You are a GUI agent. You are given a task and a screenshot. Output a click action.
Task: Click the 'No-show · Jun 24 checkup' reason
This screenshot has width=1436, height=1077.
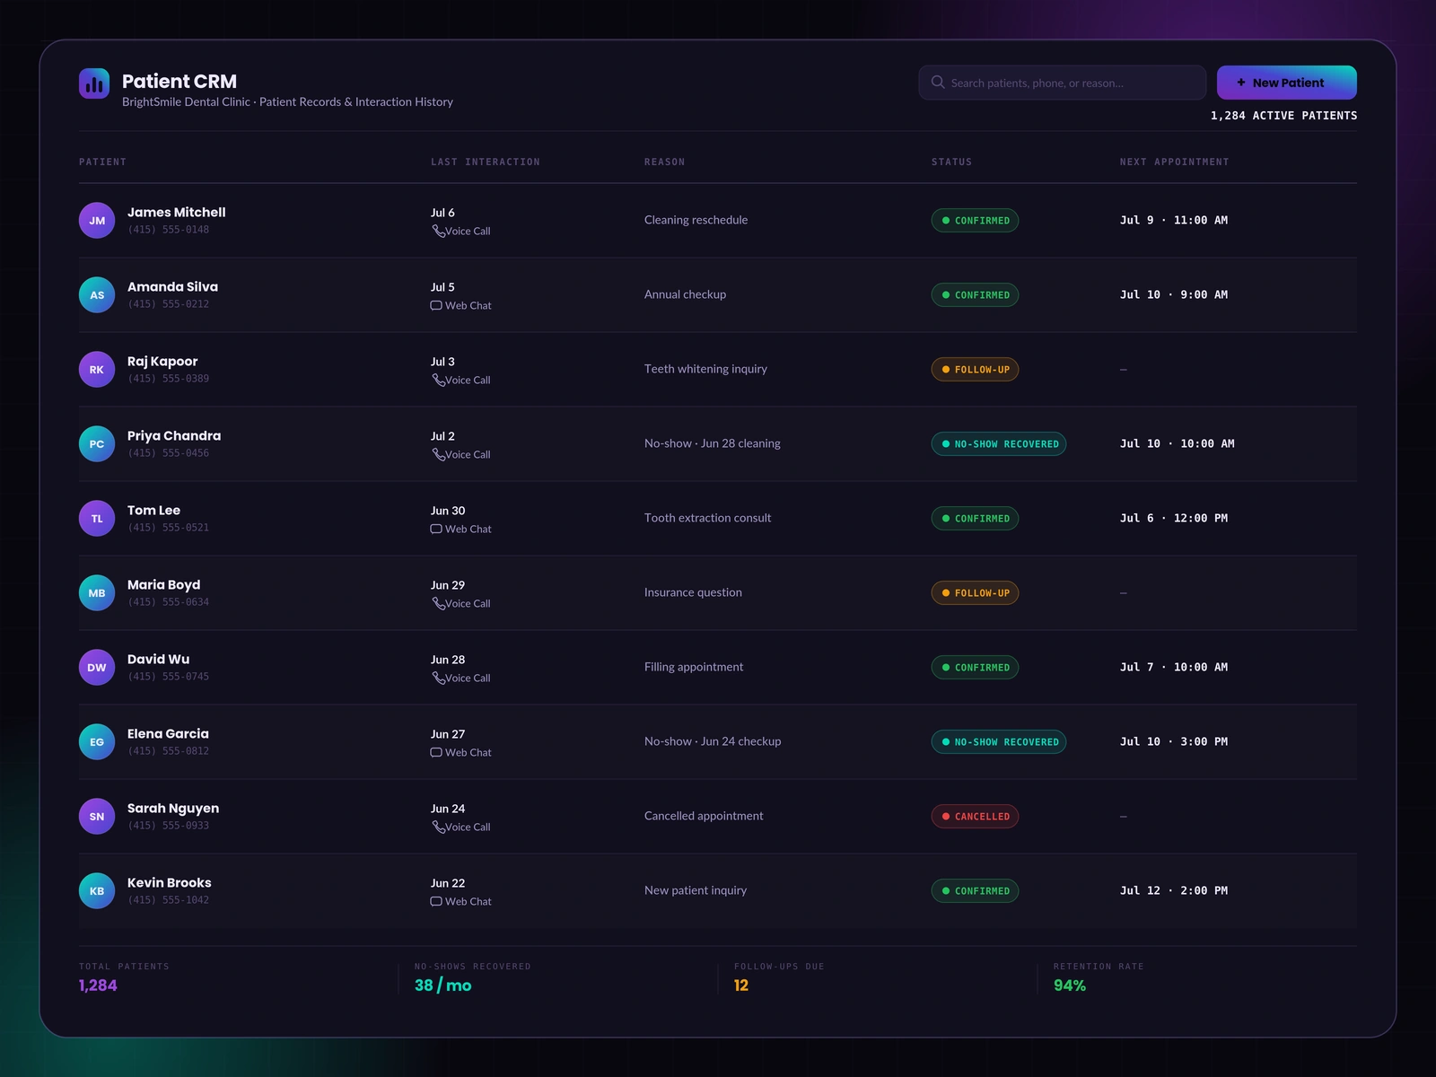point(713,741)
